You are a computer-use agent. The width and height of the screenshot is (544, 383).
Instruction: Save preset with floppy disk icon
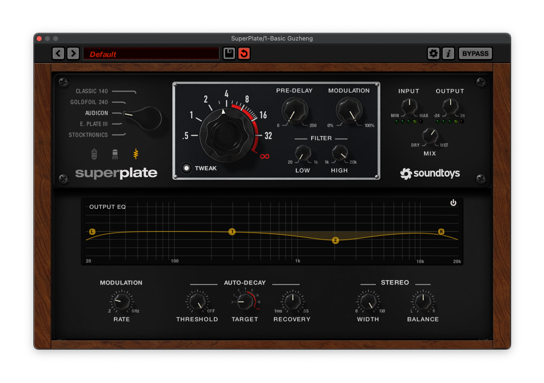pyautogui.click(x=229, y=54)
